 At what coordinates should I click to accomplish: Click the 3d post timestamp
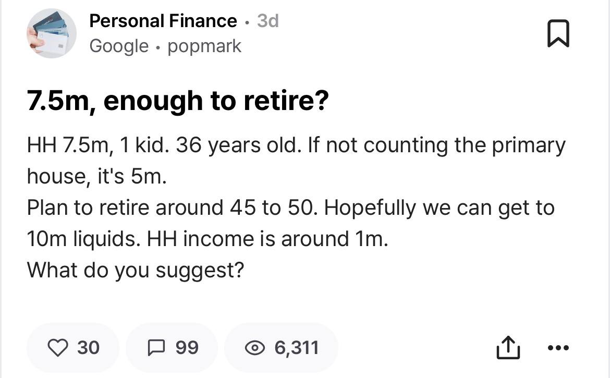pos(268,21)
